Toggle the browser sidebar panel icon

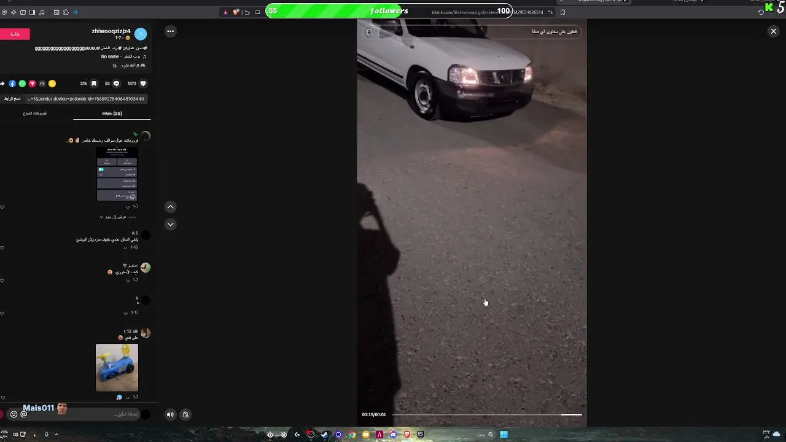pos(32,12)
